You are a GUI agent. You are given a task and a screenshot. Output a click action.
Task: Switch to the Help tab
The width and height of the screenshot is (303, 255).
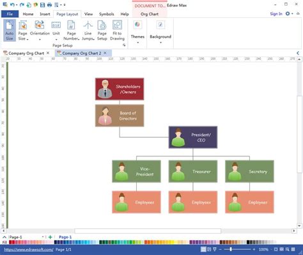point(125,14)
